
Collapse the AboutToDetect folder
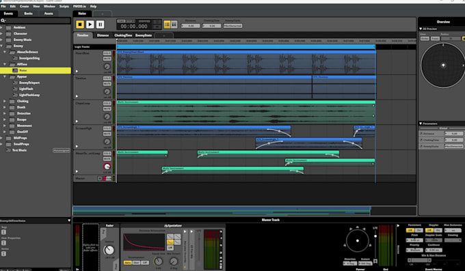click(5, 52)
